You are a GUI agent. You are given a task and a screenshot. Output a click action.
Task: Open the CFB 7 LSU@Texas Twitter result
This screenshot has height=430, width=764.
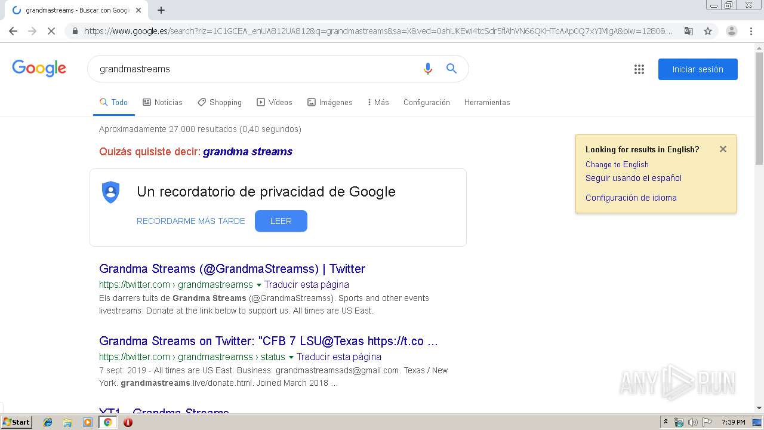[x=269, y=341]
